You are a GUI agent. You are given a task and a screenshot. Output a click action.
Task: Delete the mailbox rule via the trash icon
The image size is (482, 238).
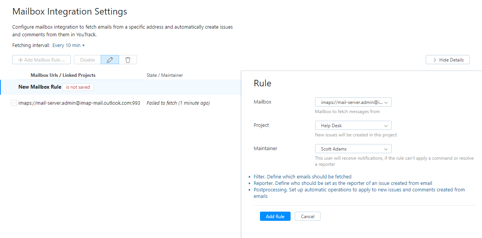tap(128, 60)
